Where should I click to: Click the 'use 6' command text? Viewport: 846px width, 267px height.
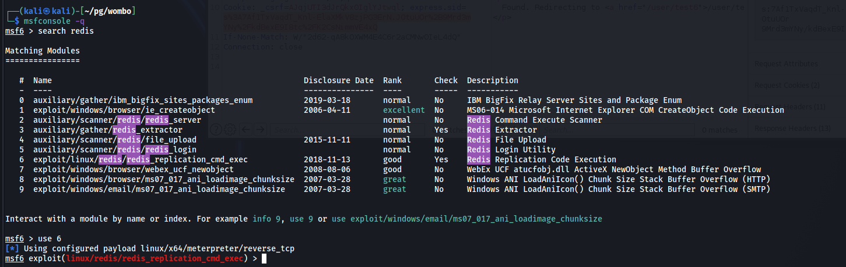coord(50,238)
